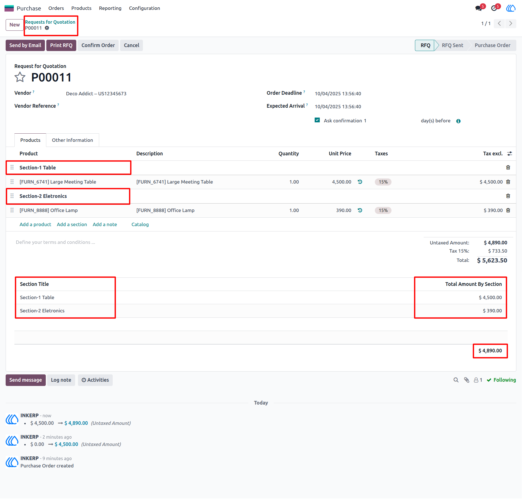The width and height of the screenshot is (522, 499).
Task: Go to previous record arrow
Action: [x=499, y=23]
